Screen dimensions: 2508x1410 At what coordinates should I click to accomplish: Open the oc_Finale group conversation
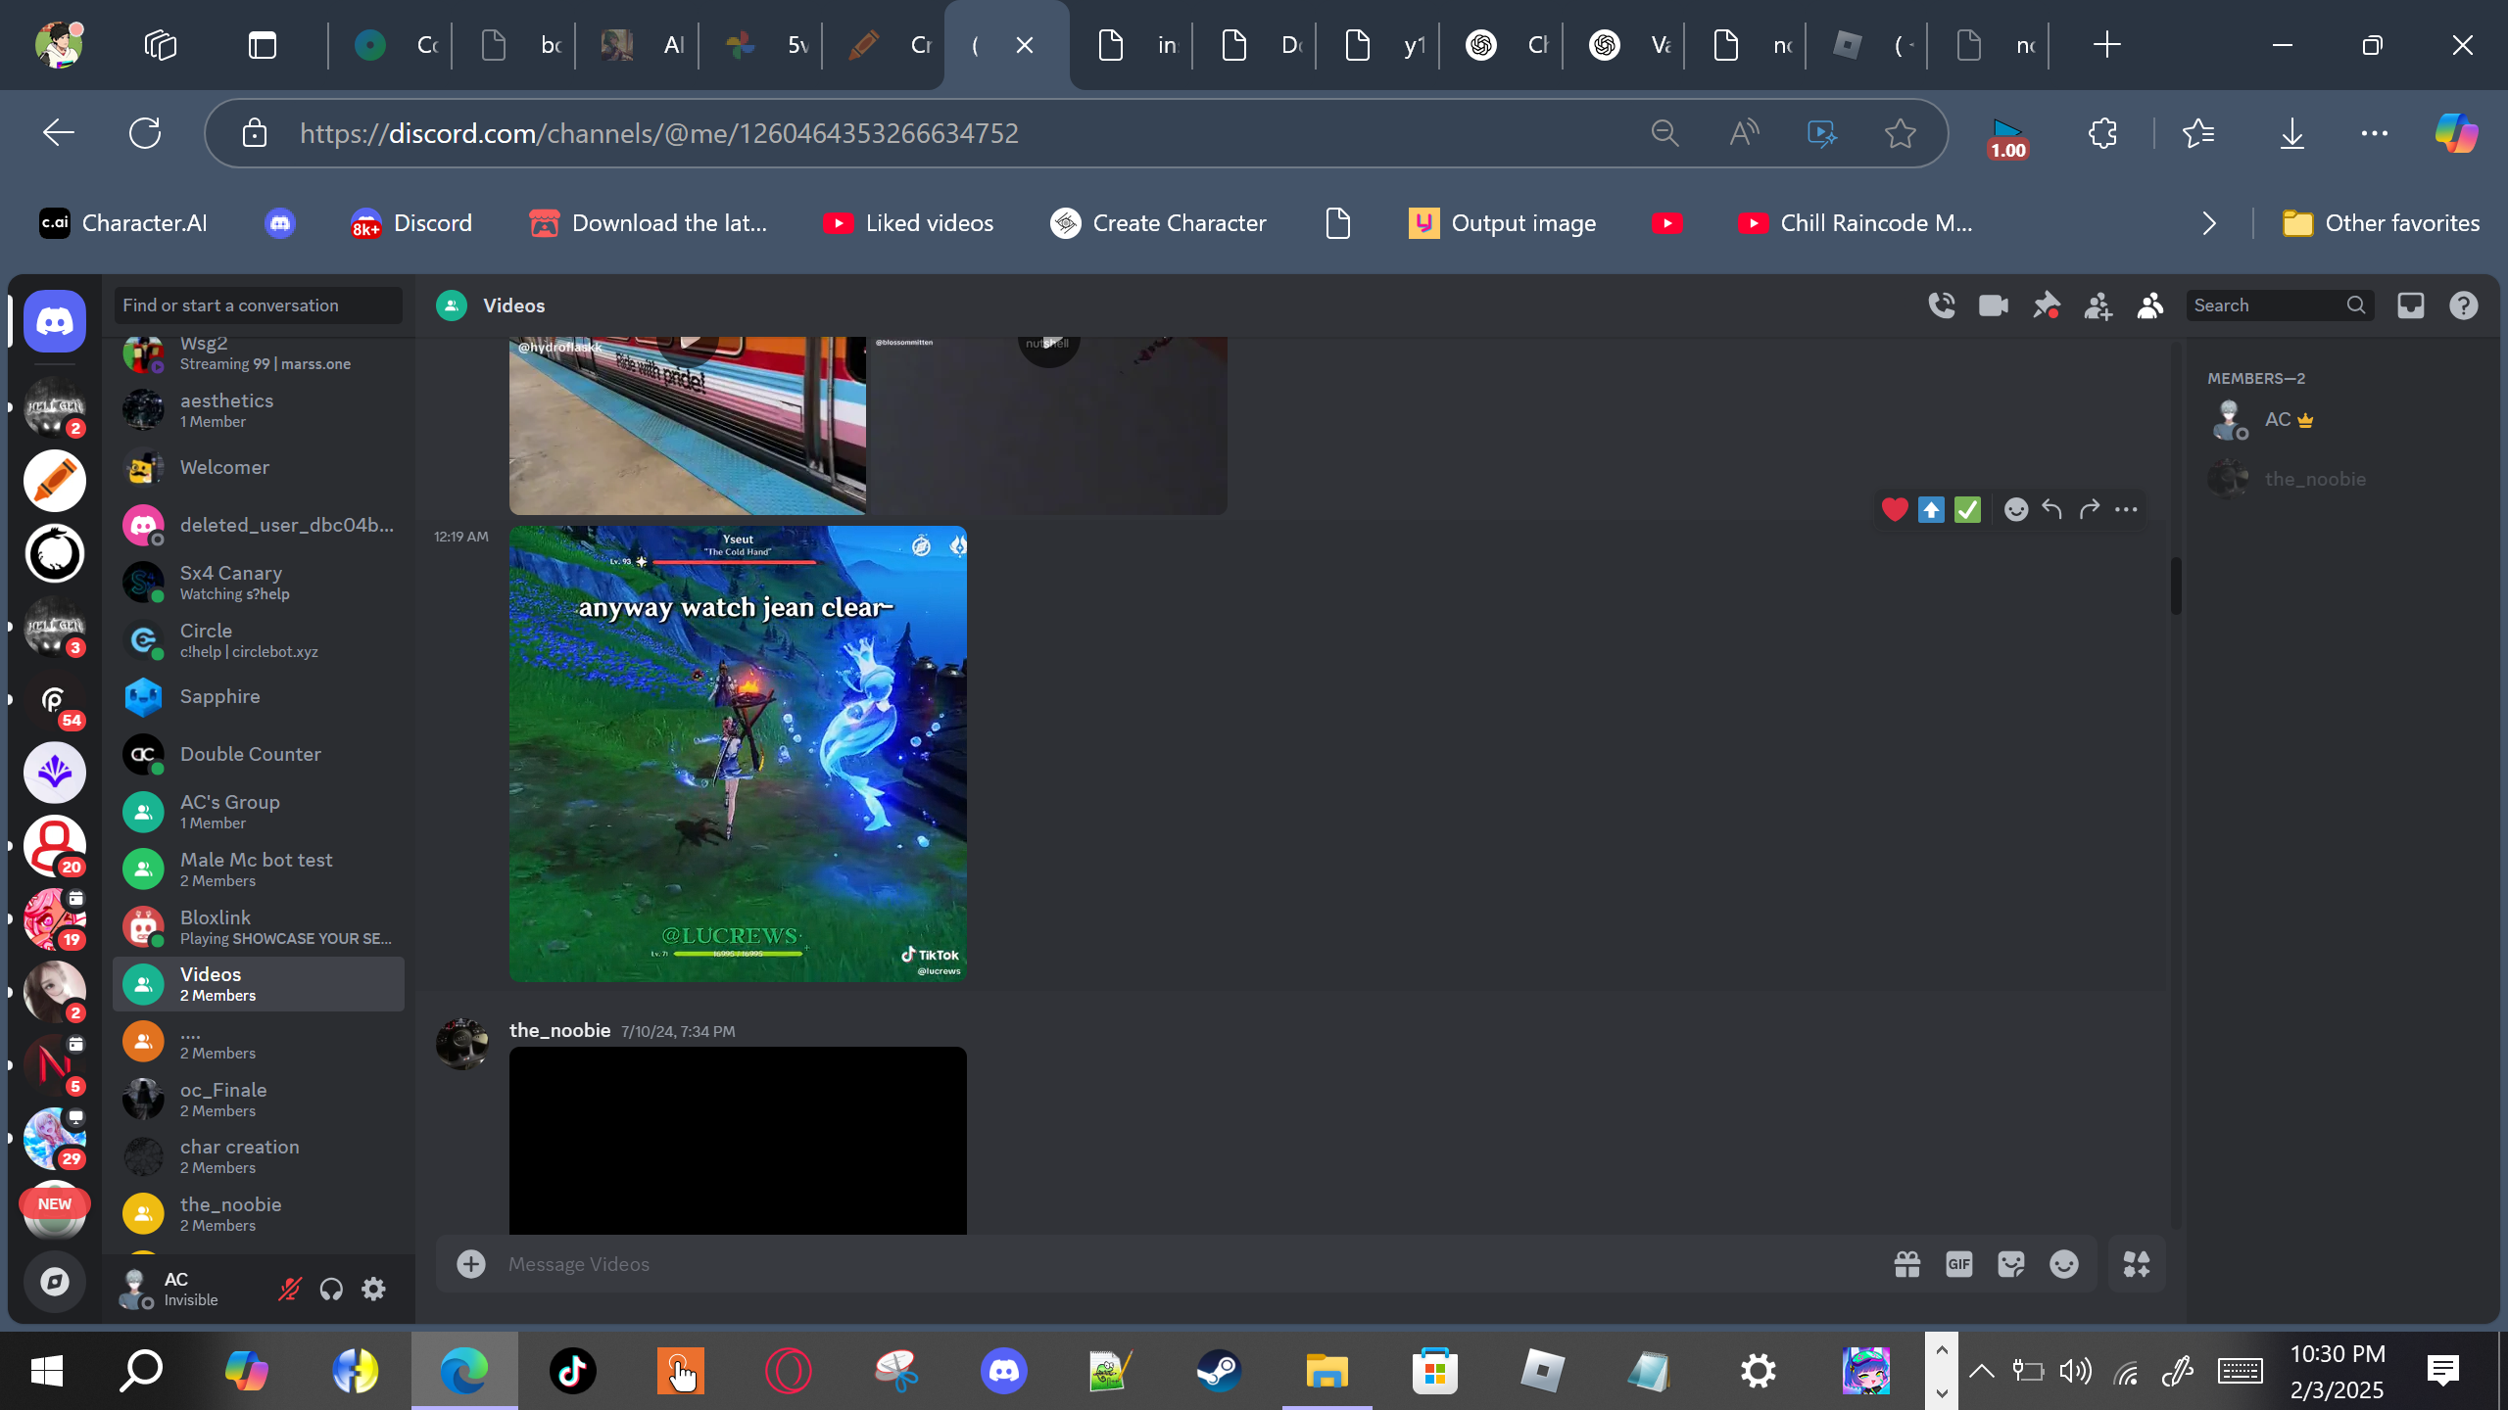(259, 1099)
